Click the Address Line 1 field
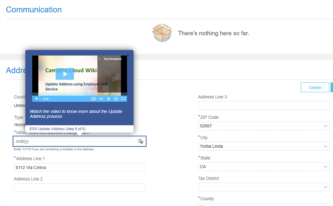The width and height of the screenshot is (333, 206). [79, 167]
